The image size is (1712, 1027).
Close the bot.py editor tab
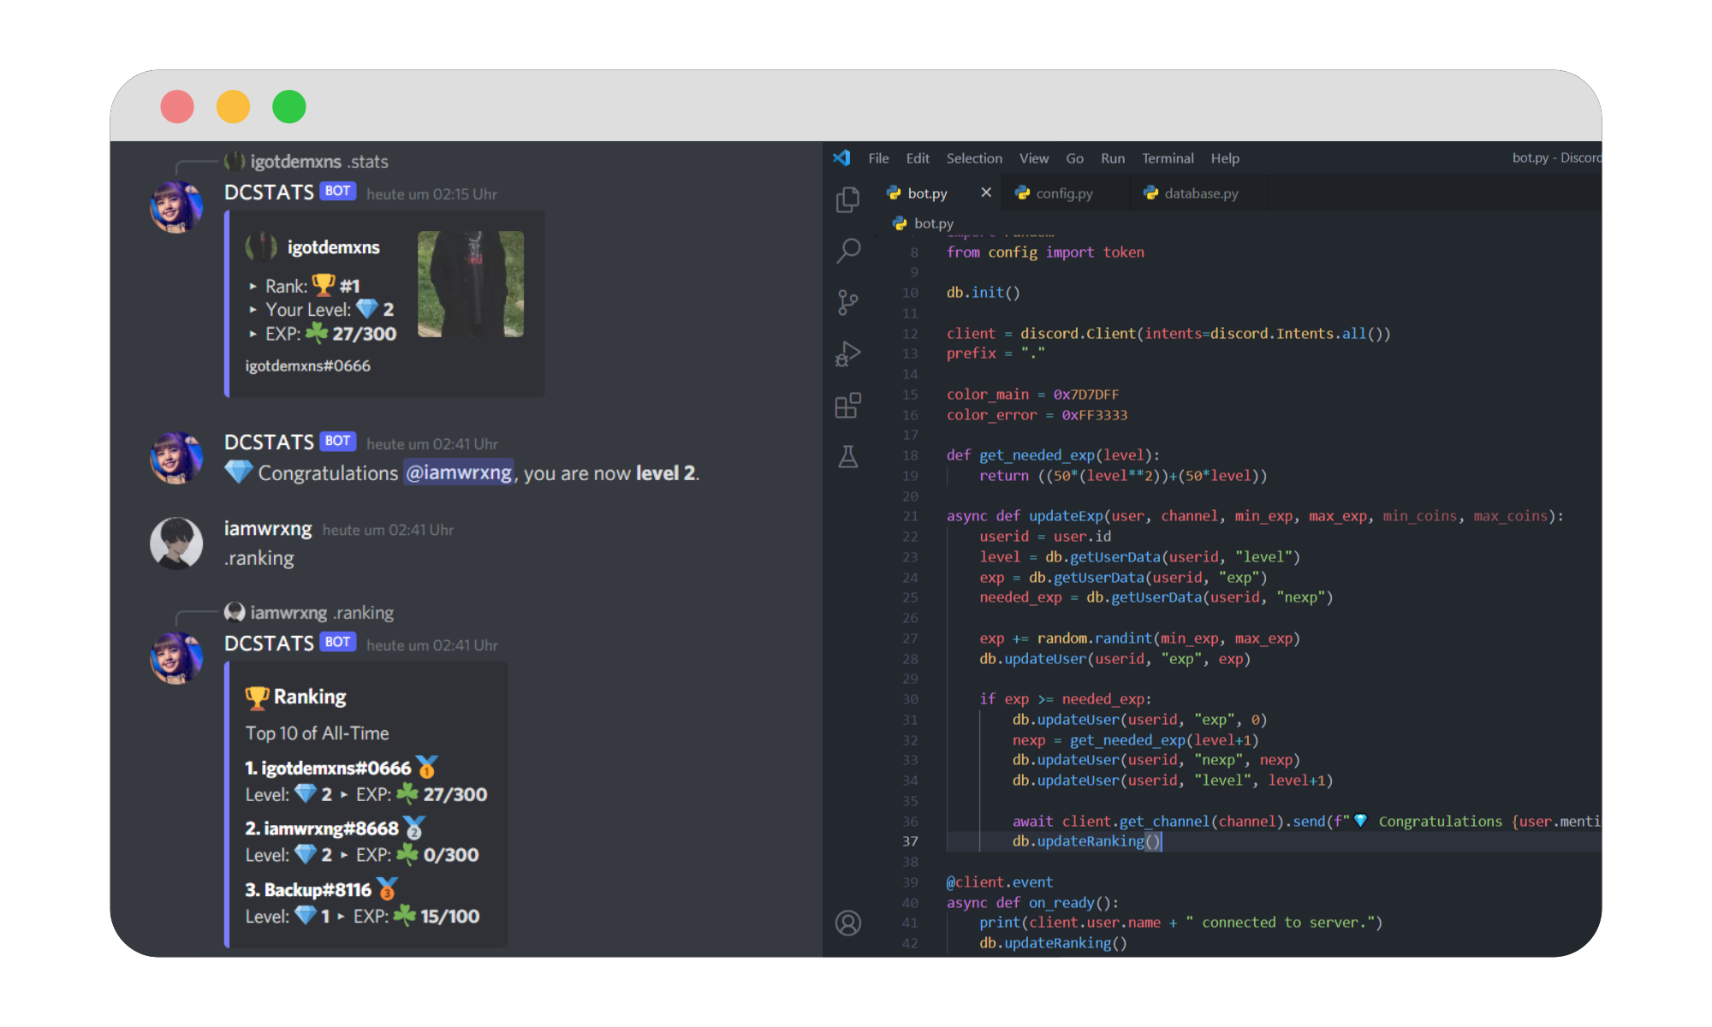pyautogui.click(x=986, y=193)
